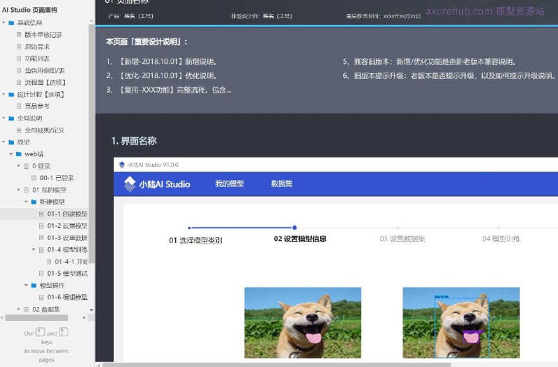
Task: Open the 数据集 tab in the blue header
Action: point(282,183)
